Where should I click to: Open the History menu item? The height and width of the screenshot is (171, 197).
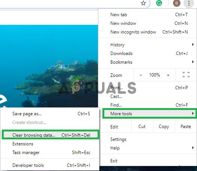pos(147,45)
